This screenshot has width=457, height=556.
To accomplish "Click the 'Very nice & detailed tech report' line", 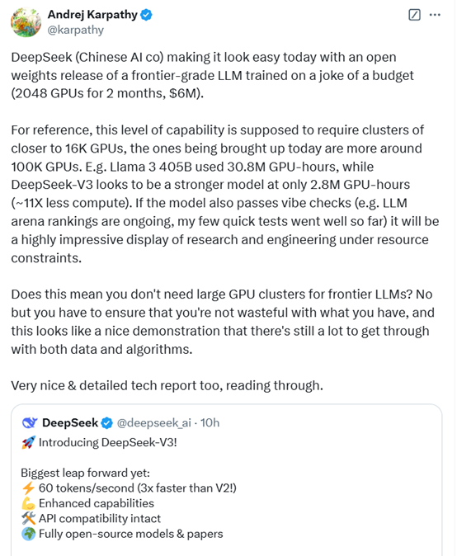I will coord(167,385).
